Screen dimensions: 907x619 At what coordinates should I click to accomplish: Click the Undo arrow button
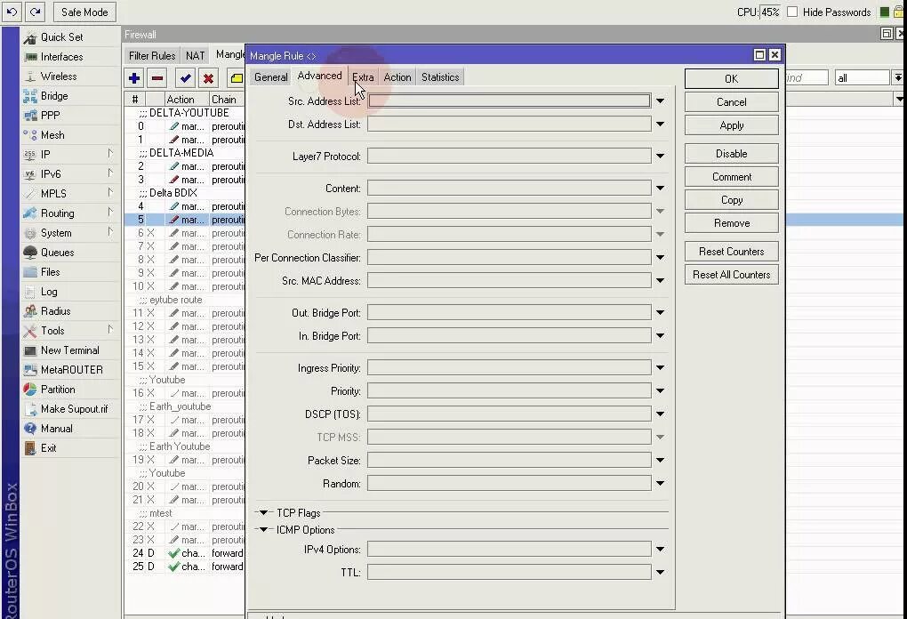12,12
